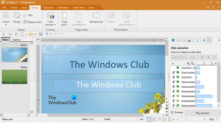
Task: Play the animation timeline with left arrow
Action: coord(173,64)
